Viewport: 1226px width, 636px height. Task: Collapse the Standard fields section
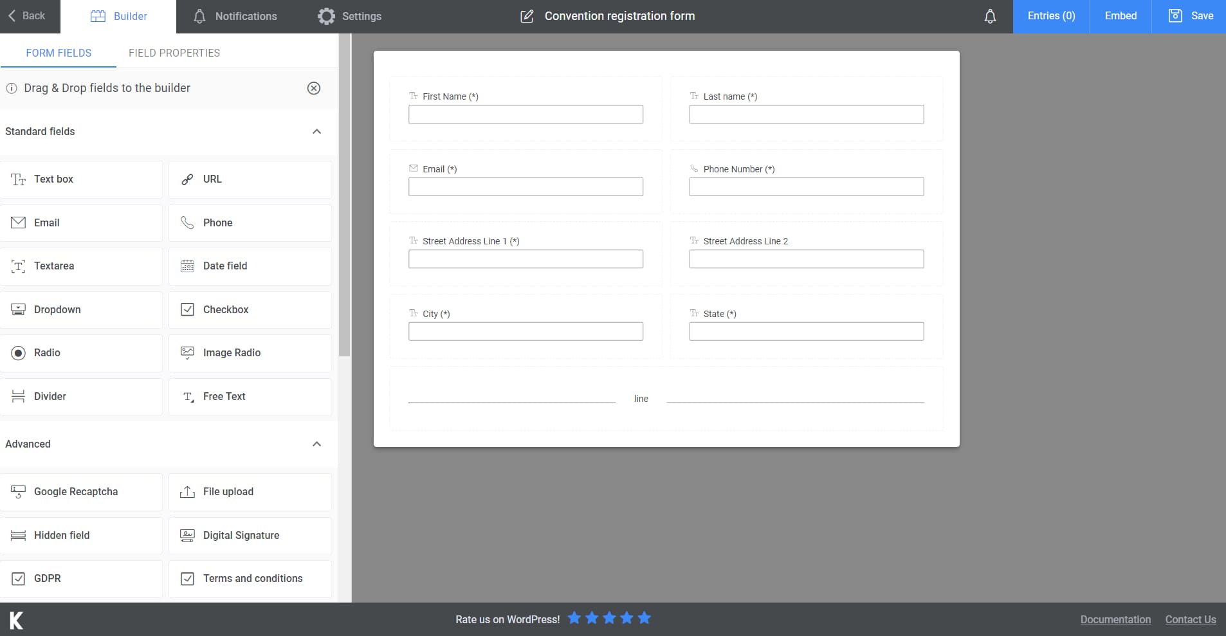[x=316, y=131]
